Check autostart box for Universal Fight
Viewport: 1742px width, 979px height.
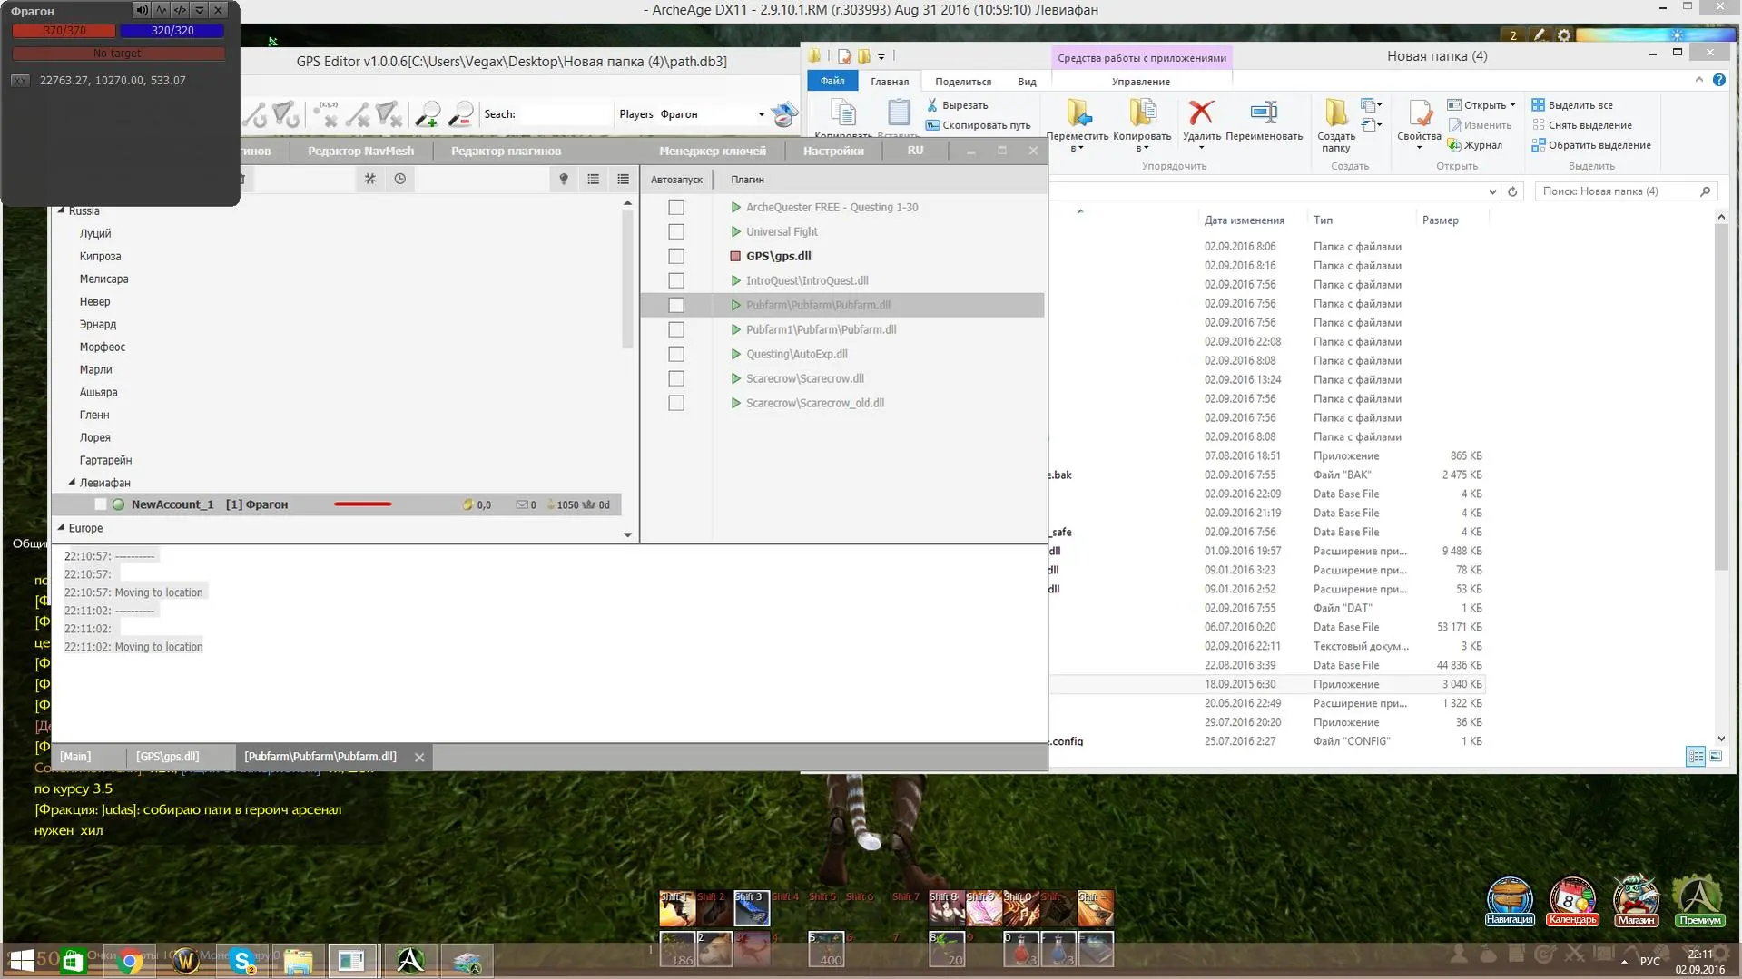(676, 231)
